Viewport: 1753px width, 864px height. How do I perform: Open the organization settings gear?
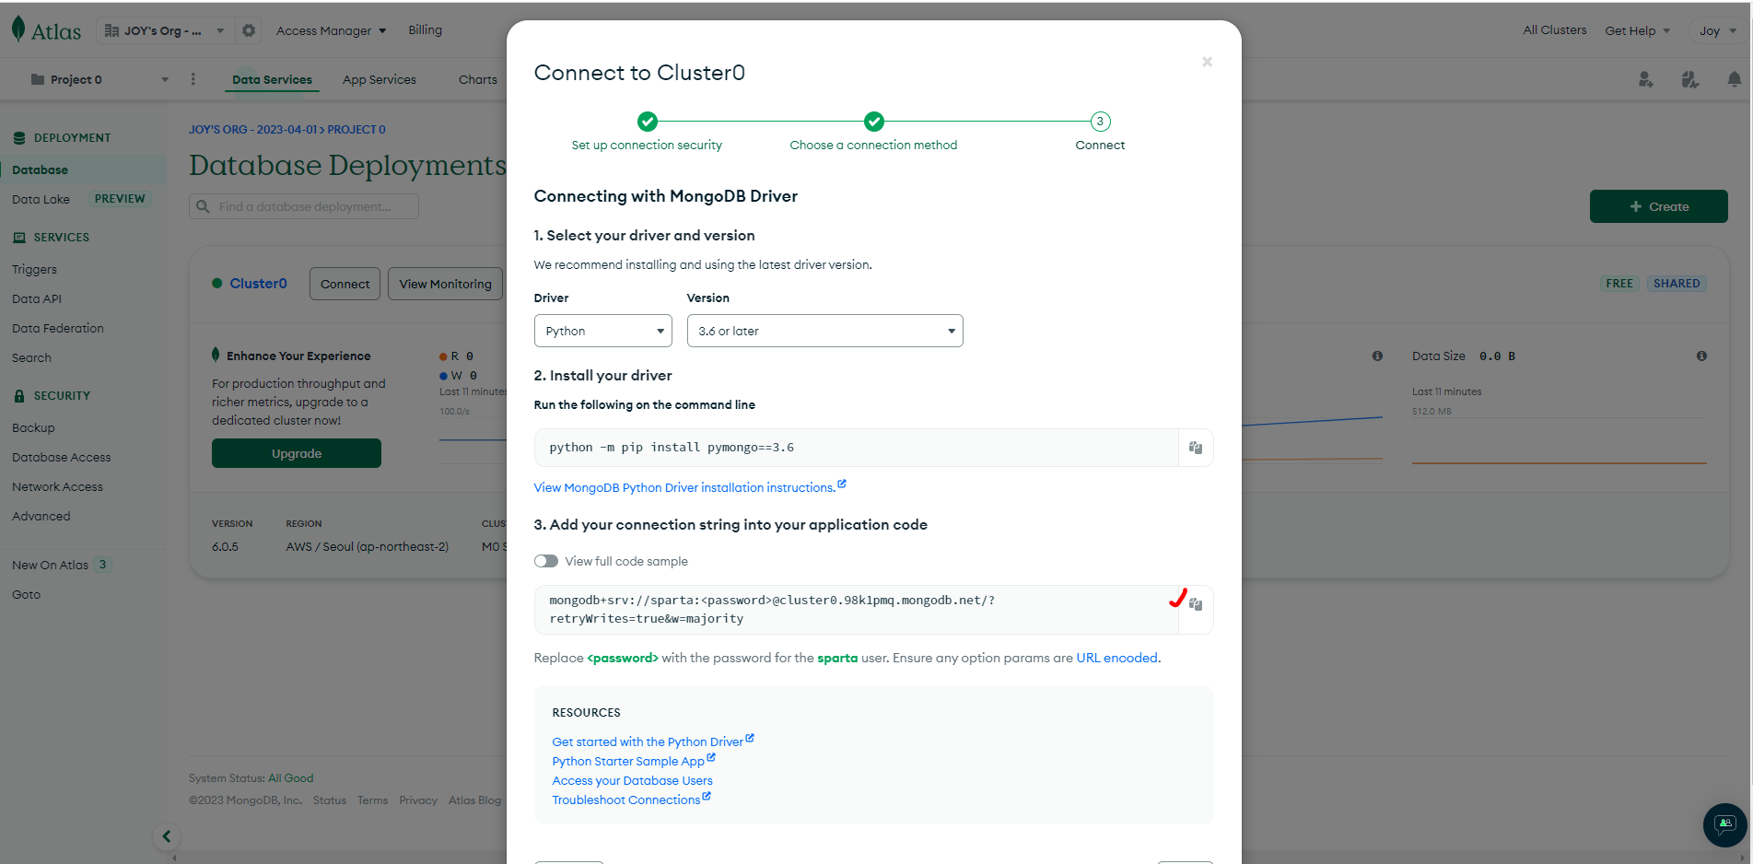[x=249, y=30]
